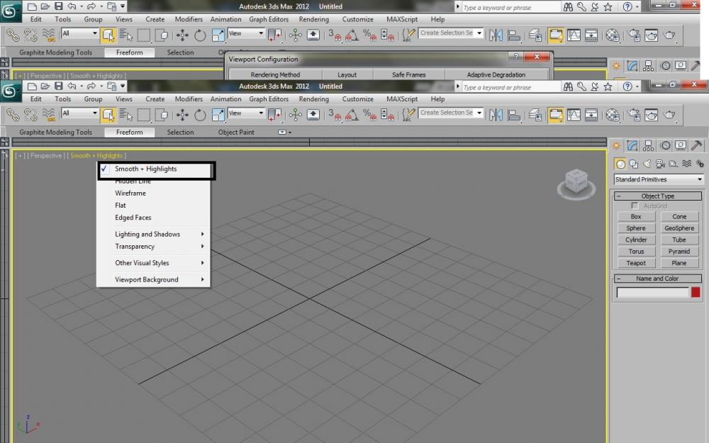This screenshot has height=443, width=709.
Task: Toggle the checked Smooth + Highlights option
Action: [x=146, y=169]
